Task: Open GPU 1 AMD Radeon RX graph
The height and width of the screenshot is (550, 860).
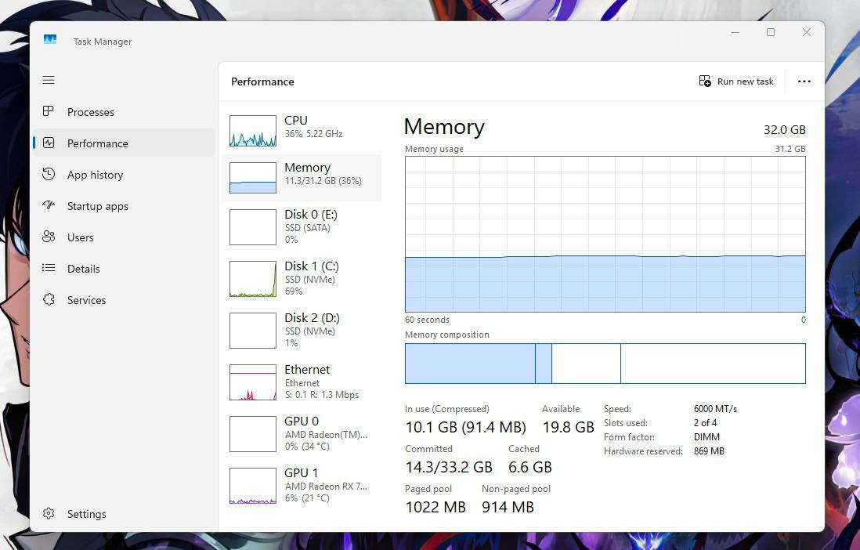Action: (x=302, y=485)
